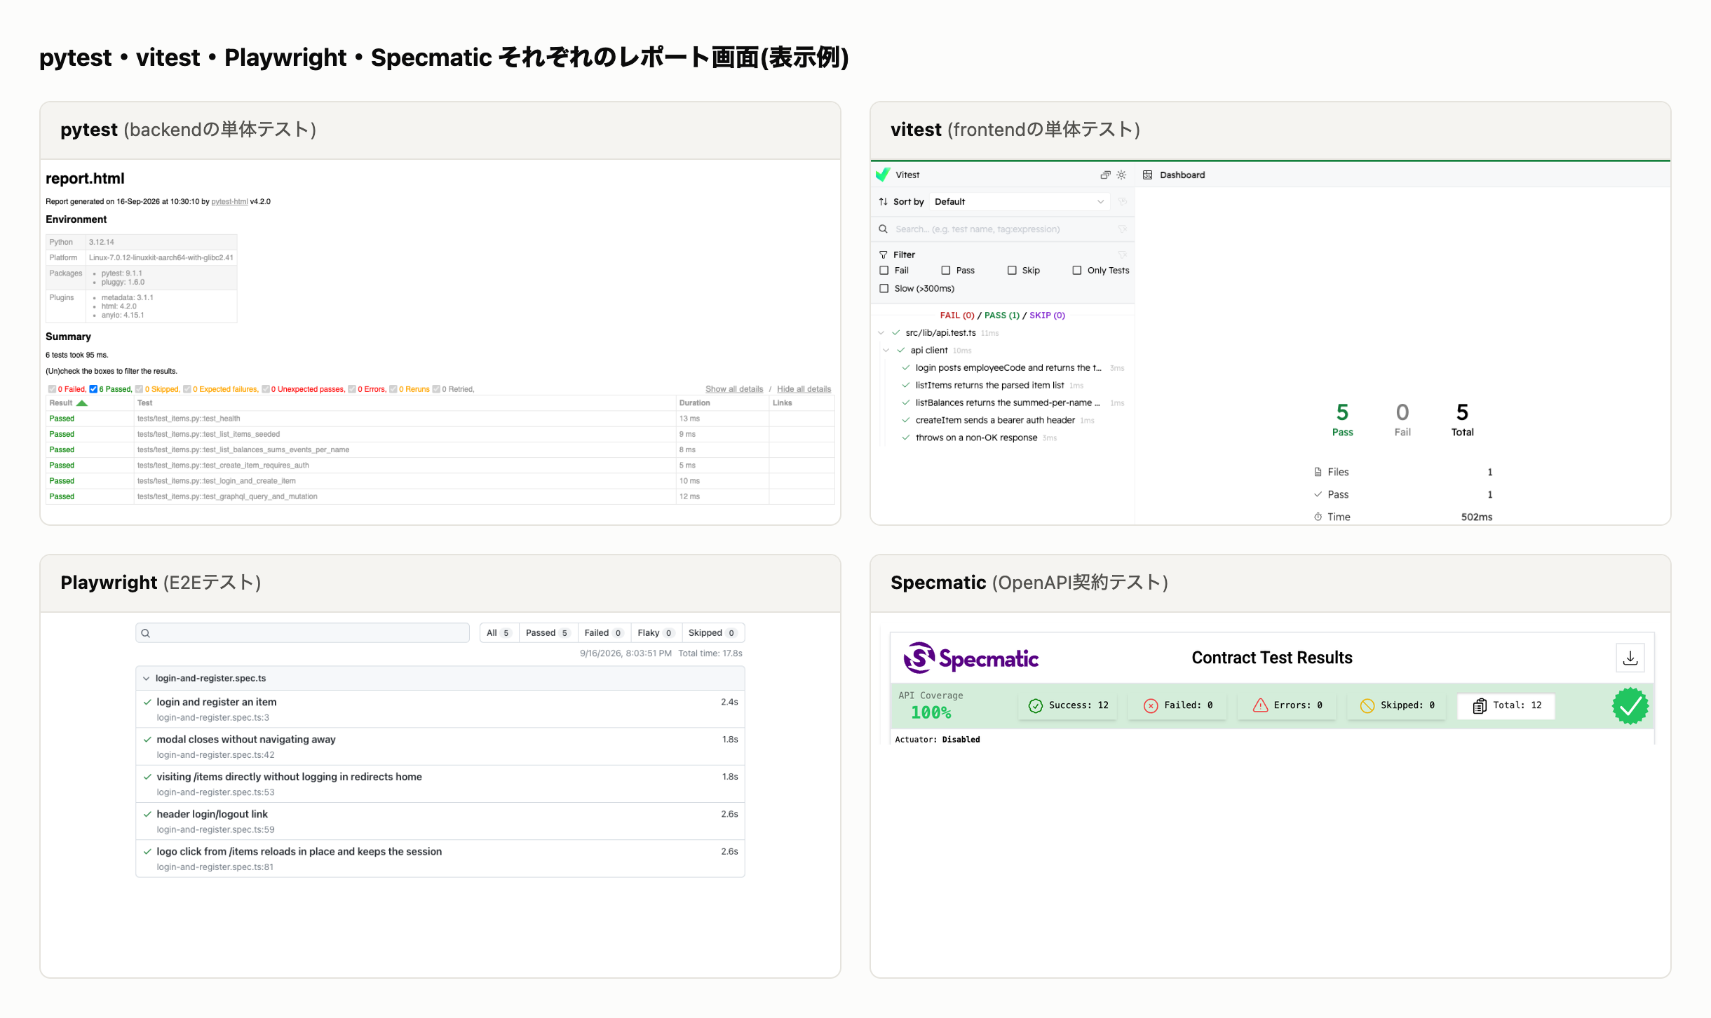1711x1018 pixels.
Task: Toggle the 0 Errors checkbox
Action: (x=352, y=389)
